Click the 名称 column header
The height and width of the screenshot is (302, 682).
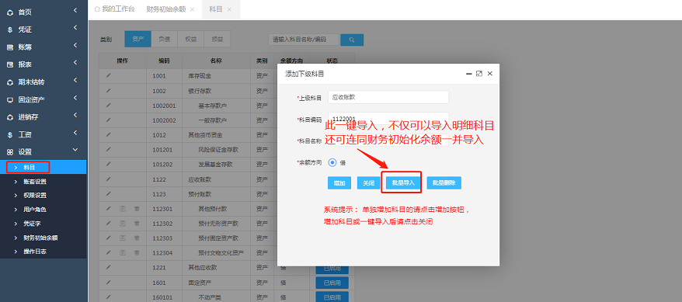pyautogui.click(x=216, y=61)
